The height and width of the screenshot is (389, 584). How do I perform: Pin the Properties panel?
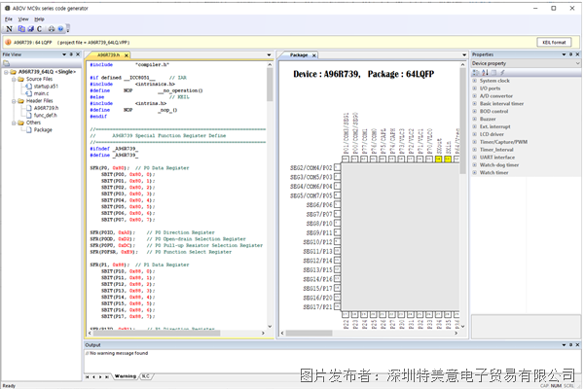coord(570,54)
